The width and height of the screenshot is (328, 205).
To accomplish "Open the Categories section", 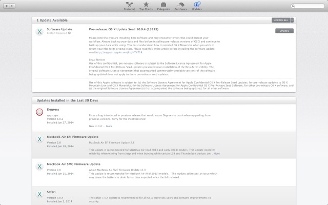I will click(163, 6).
